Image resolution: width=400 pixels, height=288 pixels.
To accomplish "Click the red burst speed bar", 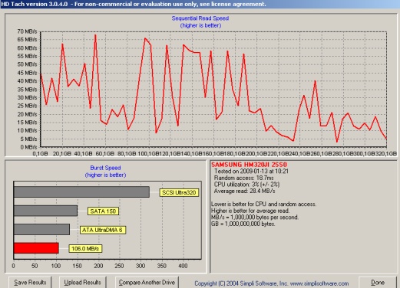I will pyautogui.click(x=36, y=248).
